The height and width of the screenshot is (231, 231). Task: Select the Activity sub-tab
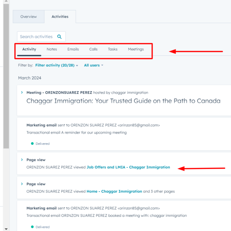click(29, 49)
